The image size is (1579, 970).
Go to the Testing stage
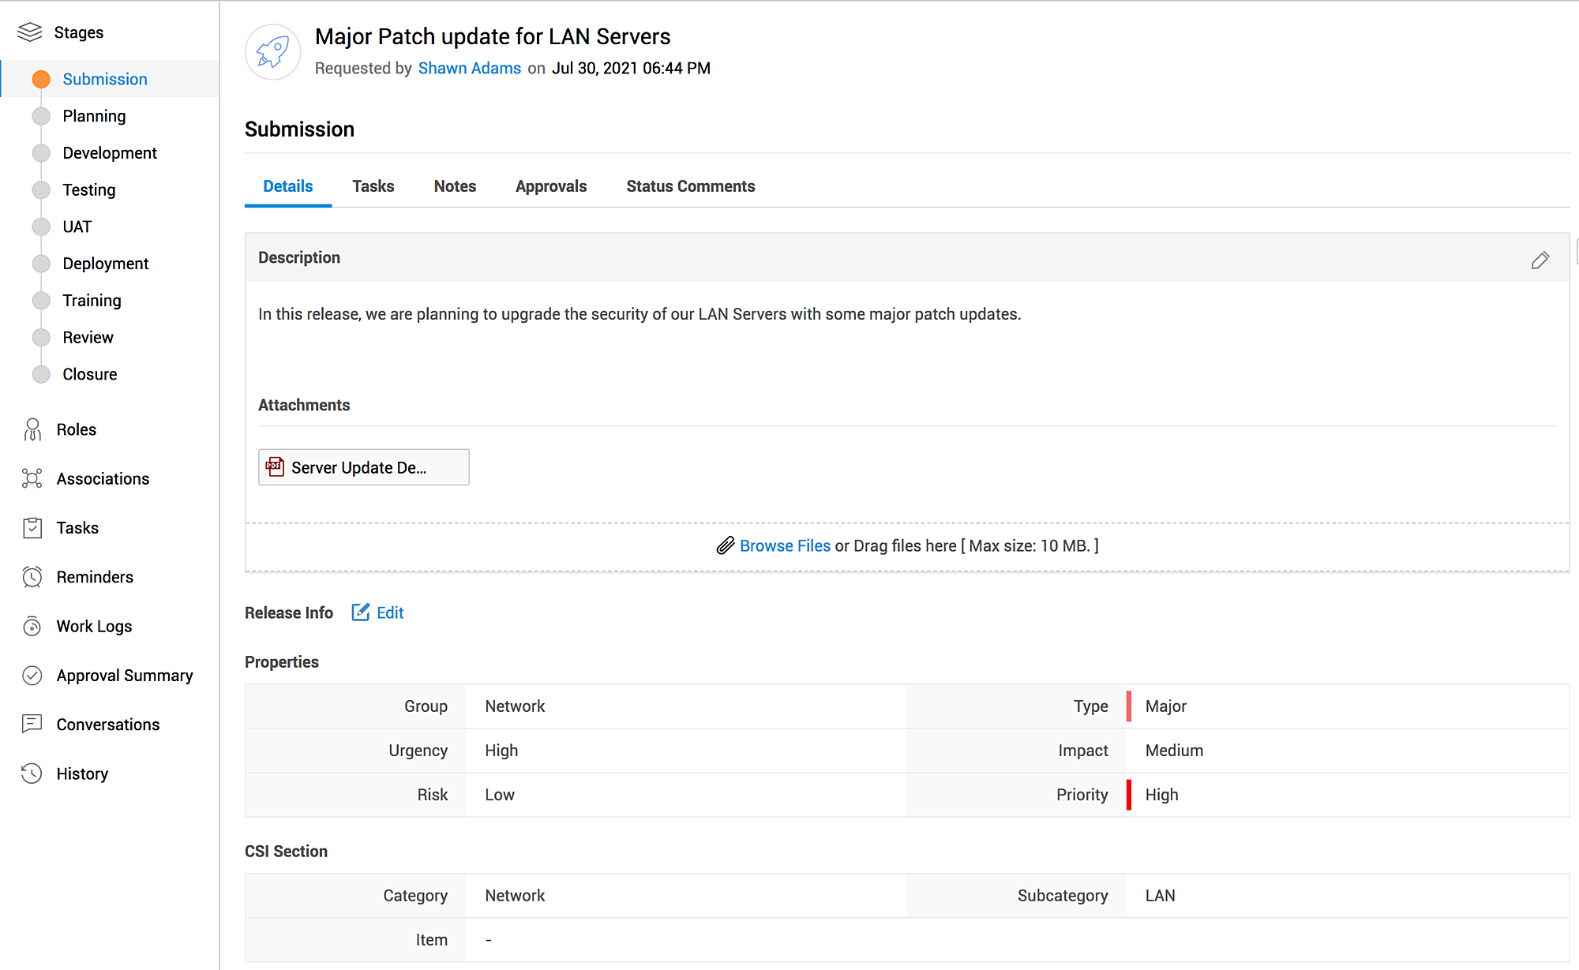(89, 189)
